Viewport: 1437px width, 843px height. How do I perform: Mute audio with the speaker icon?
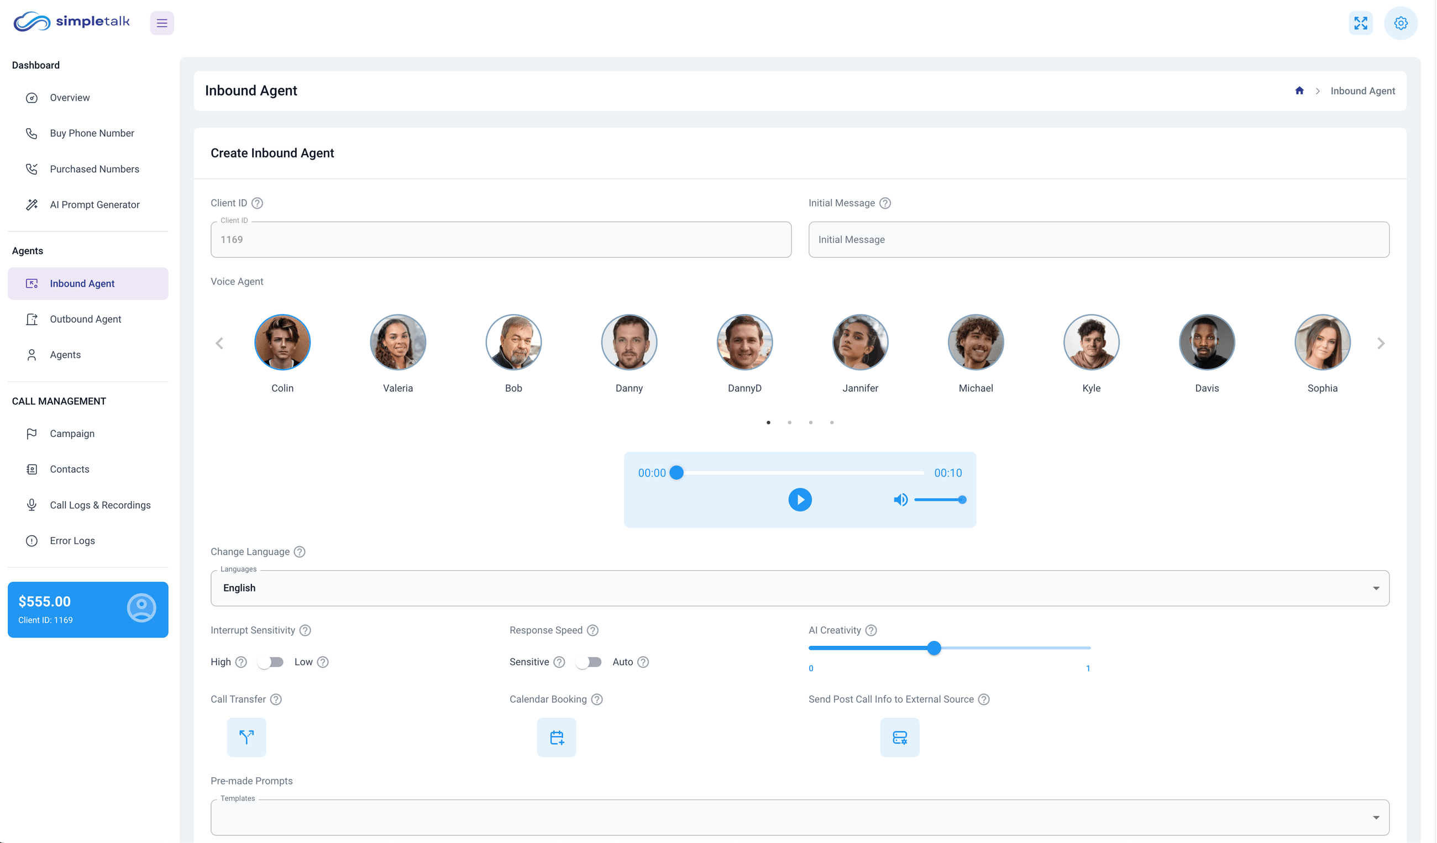(901, 499)
